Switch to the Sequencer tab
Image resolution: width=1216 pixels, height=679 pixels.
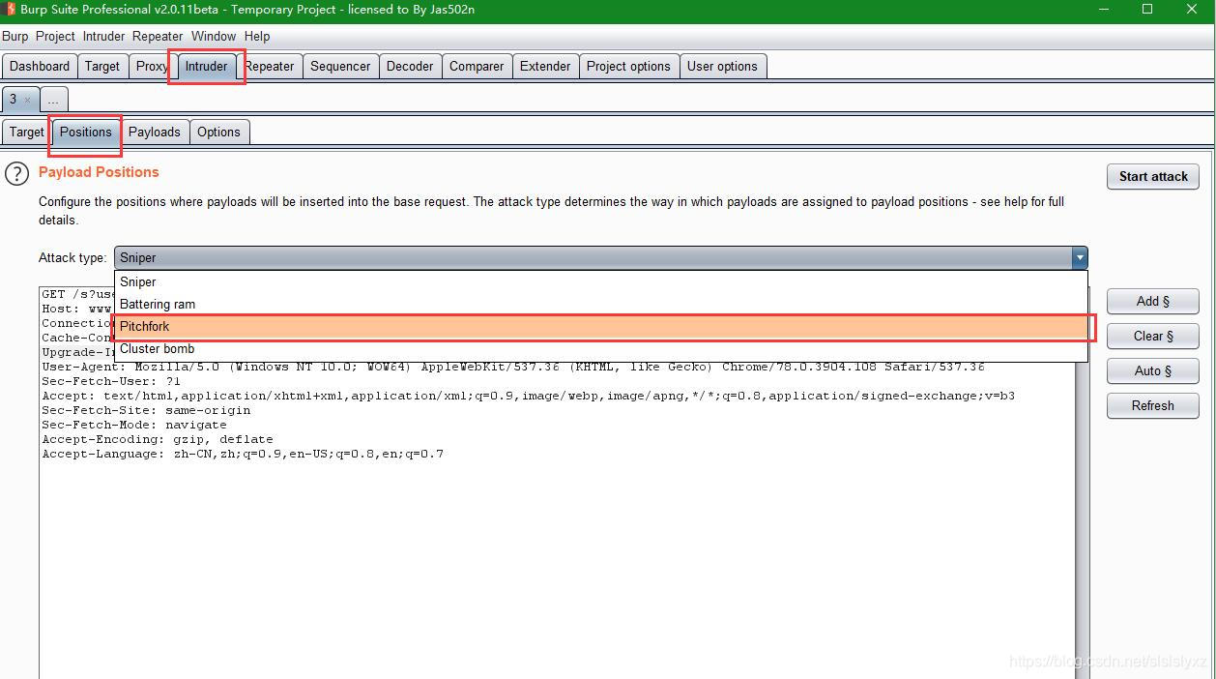pos(340,66)
